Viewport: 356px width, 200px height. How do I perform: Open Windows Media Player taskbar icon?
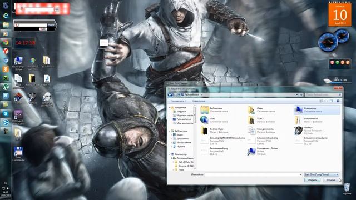(6, 33)
